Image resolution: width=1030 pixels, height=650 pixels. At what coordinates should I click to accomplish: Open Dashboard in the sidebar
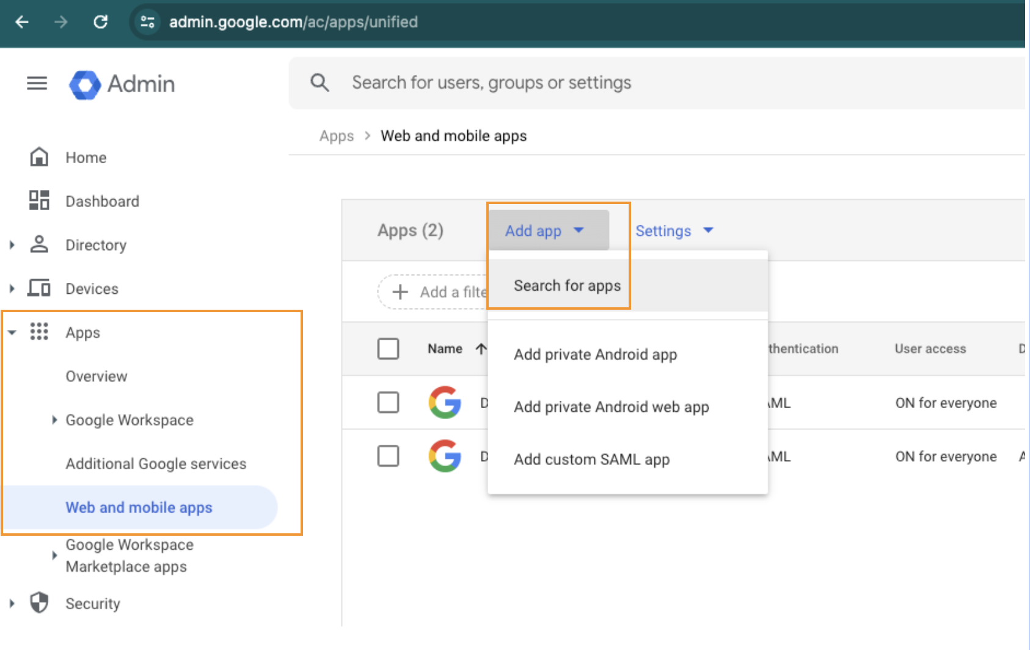pyautogui.click(x=103, y=202)
